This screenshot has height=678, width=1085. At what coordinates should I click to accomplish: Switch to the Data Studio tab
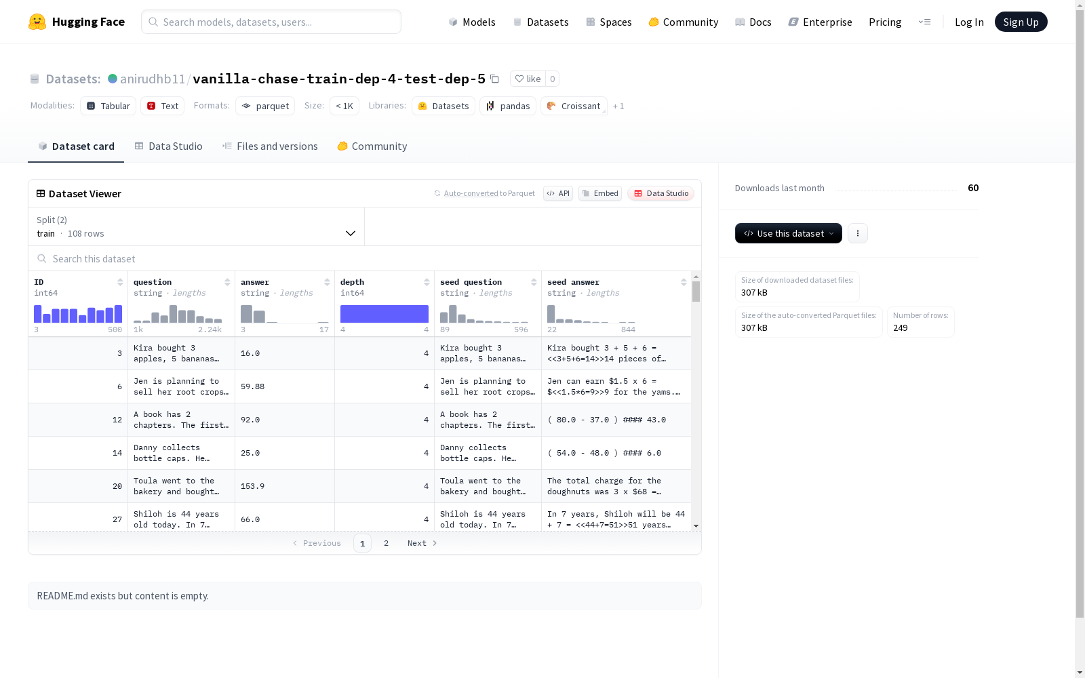coord(168,146)
